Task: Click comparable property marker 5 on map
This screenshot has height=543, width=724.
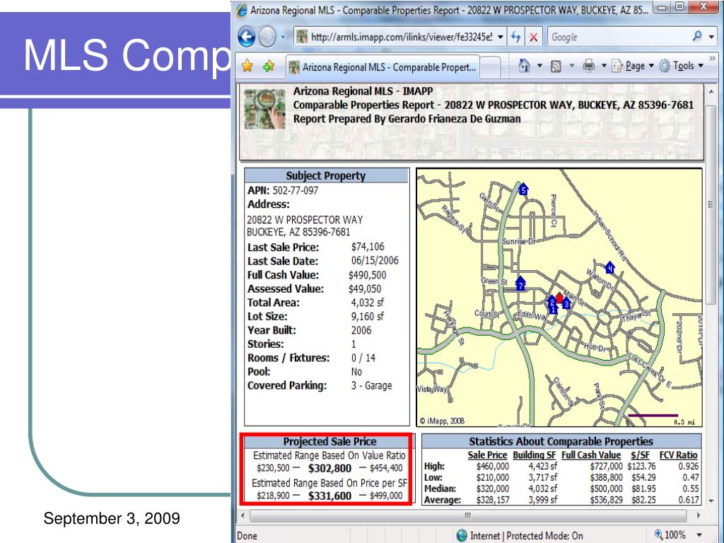Action: click(524, 189)
